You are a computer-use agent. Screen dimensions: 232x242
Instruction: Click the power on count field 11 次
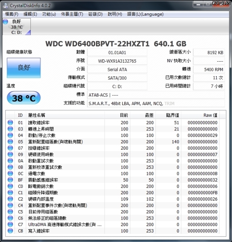[x=209, y=78]
